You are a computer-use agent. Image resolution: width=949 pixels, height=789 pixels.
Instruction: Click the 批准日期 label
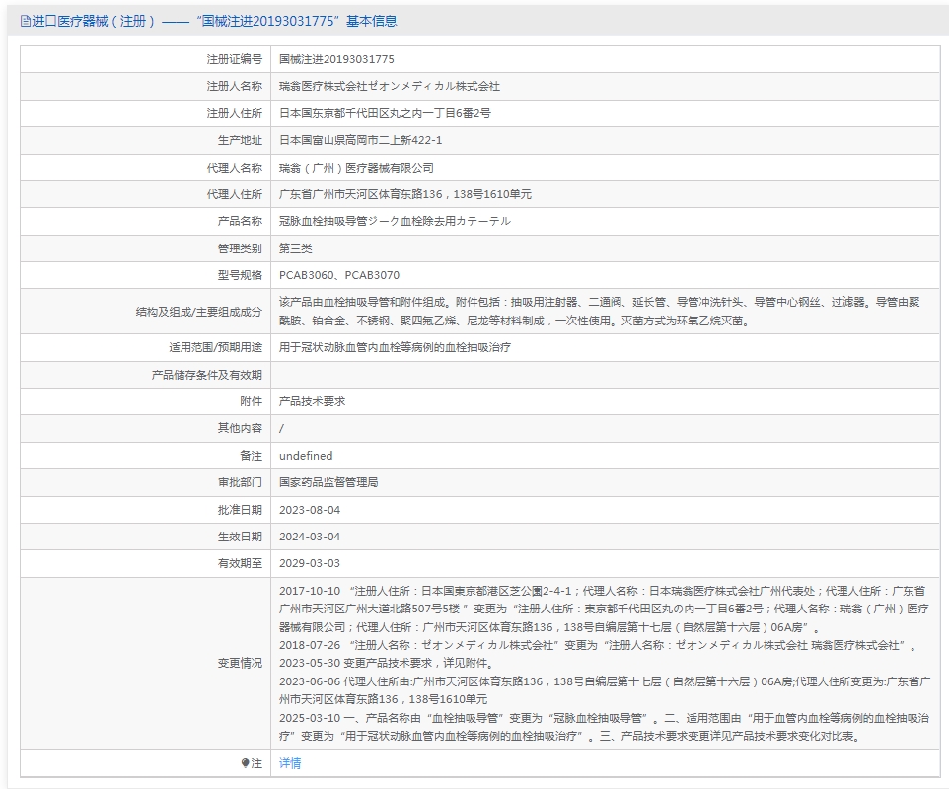coord(240,510)
